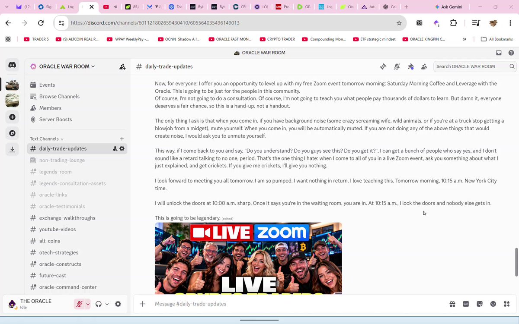519x324 pixels.
Task: Open input device options arrow beside microphone
Action: click(x=88, y=304)
